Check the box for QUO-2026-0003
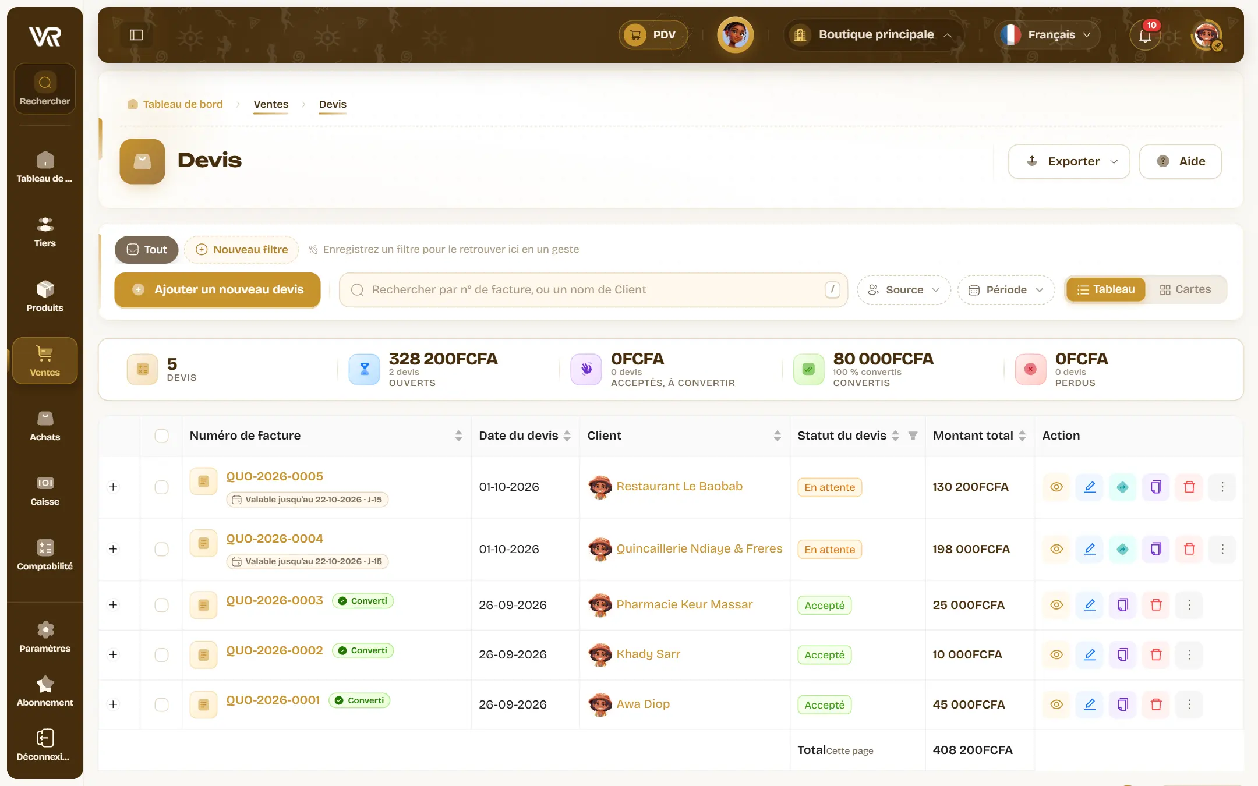Screen dimensions: 1258x786 [x=161, y=605]
